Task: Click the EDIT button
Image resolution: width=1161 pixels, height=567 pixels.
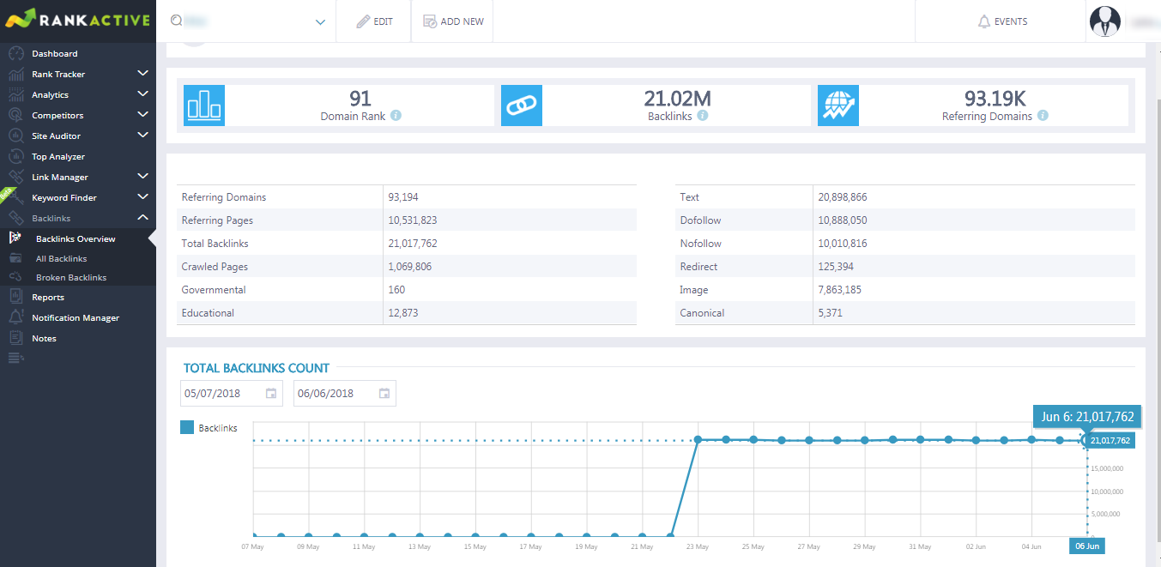Action: coord(374,21)
